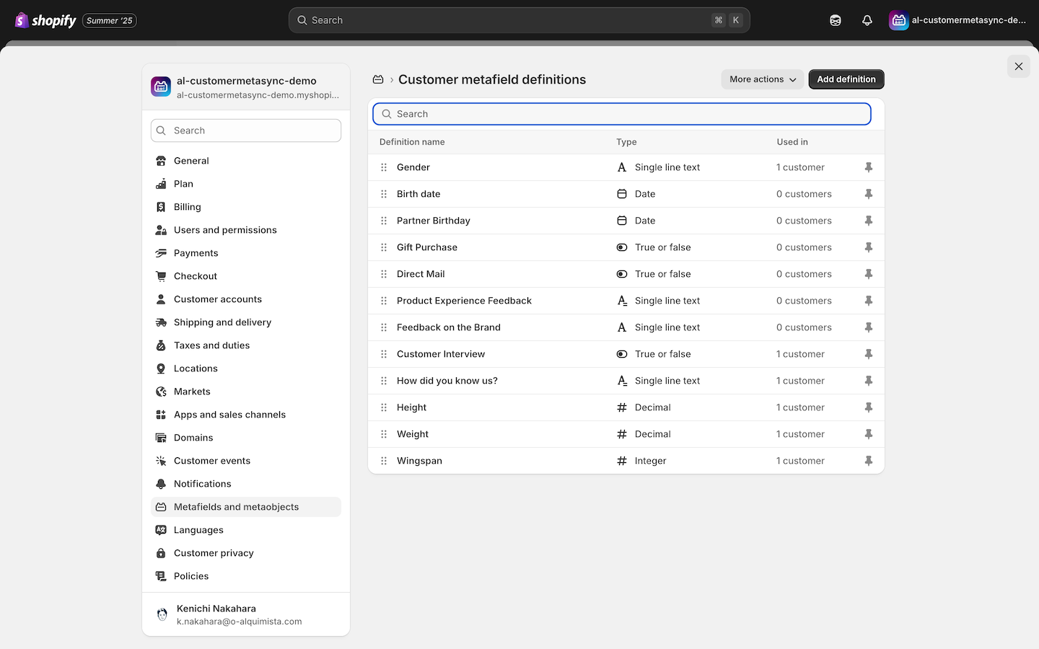Click the drag handle for Gender

click(x=384, y=167)
